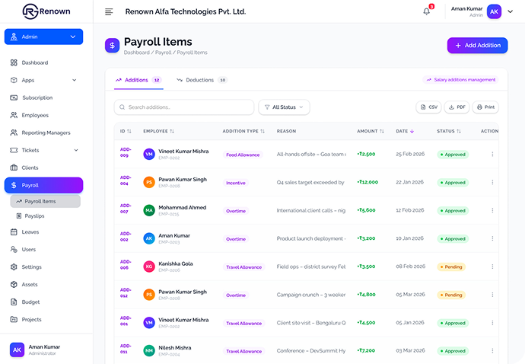This screenshot has height=364, width=525.
Task: Expand the Apps sidebar submenu
Action: click(74, 80)
